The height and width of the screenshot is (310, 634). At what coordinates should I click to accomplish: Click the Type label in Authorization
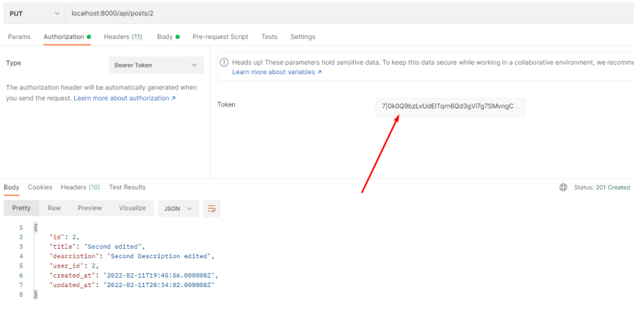point(14,63)
